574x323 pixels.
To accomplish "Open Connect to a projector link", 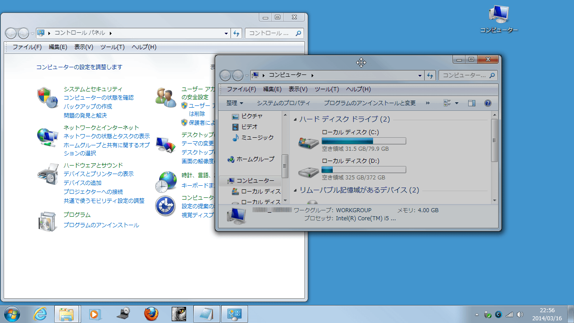I will [93, 192].
